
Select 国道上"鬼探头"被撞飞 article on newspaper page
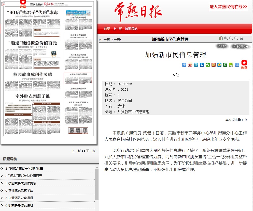coord(78,113)
